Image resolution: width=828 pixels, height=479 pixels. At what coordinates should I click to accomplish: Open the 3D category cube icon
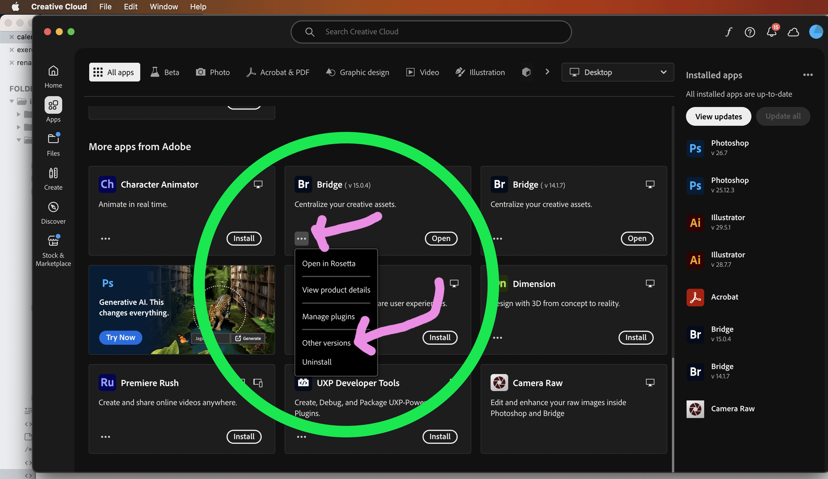526,72
